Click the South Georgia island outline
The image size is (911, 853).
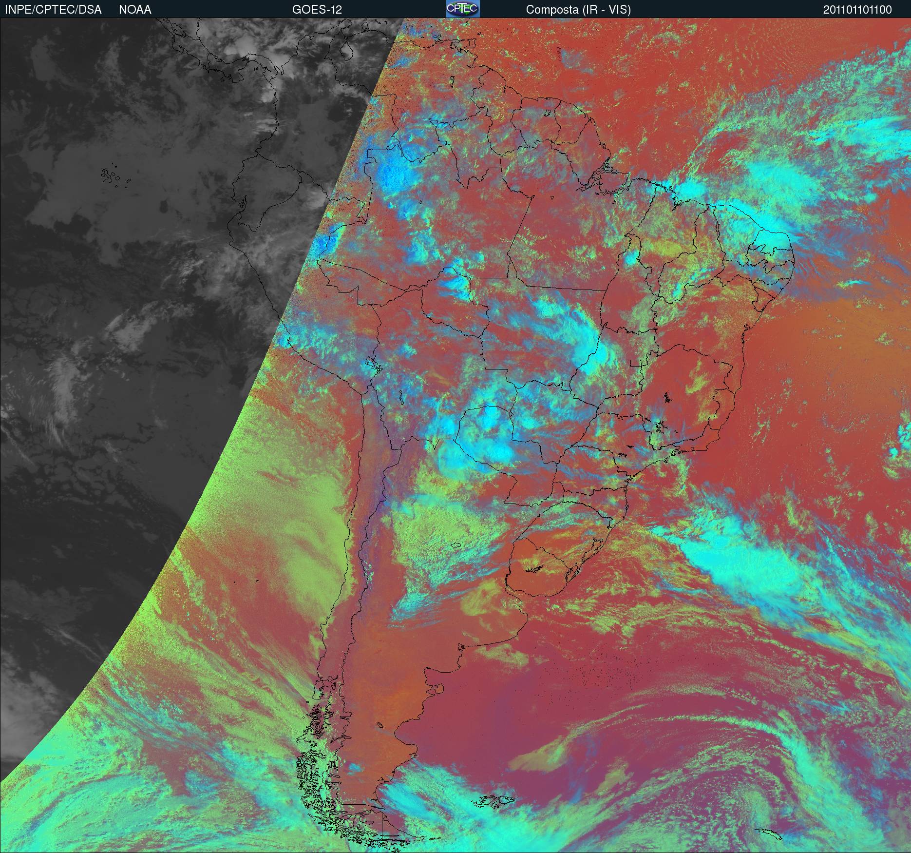click(x=769, y=834)
